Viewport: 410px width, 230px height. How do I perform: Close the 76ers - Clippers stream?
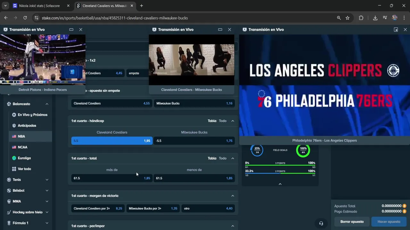[x=405, y=29]
